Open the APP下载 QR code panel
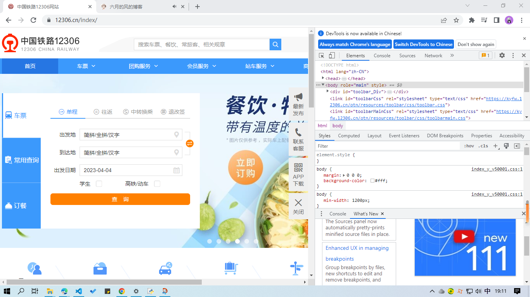The width and height of the screenshot is (530, 297). coord(298,175)
